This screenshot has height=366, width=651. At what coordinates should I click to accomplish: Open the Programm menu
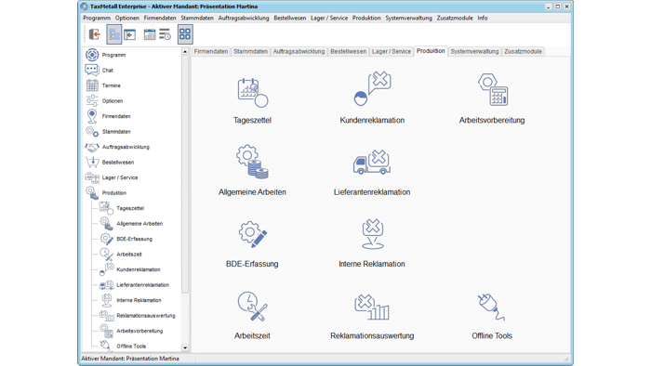[x=97, y=18]
